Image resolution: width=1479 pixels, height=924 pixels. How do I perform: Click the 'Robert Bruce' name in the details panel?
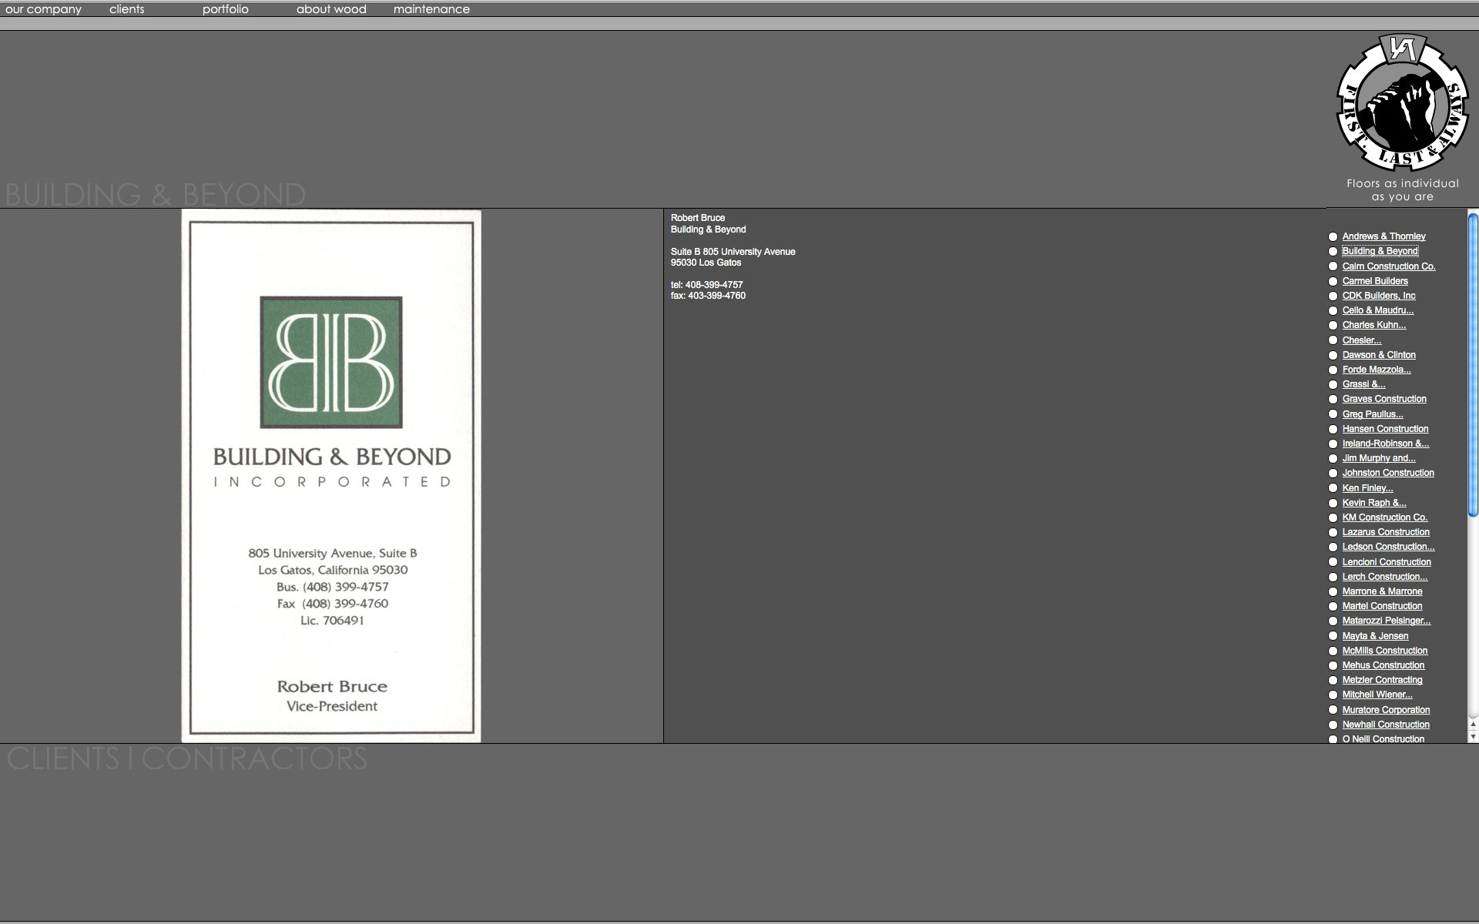(697, 218)
